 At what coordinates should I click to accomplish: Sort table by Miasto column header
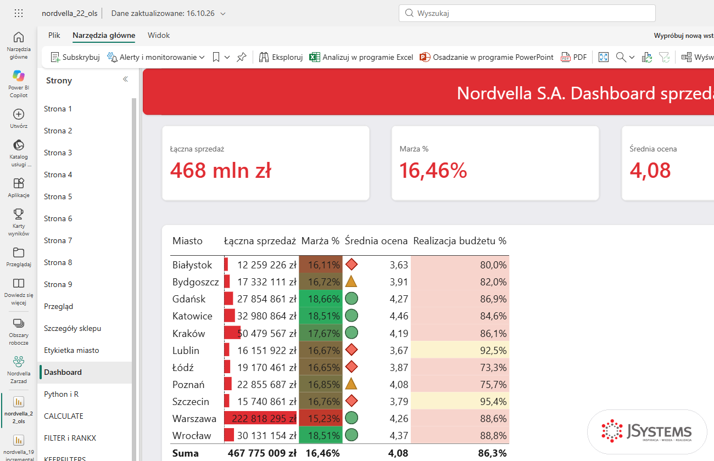pyautogui.click(x=187, y=241)
